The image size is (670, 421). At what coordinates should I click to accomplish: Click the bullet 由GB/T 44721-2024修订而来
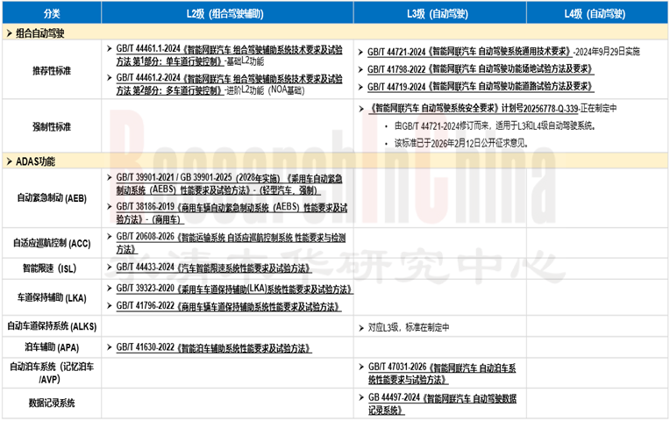pyautogui.click(x=495, y=125)
